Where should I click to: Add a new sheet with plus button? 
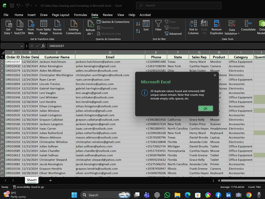point(50,180)
